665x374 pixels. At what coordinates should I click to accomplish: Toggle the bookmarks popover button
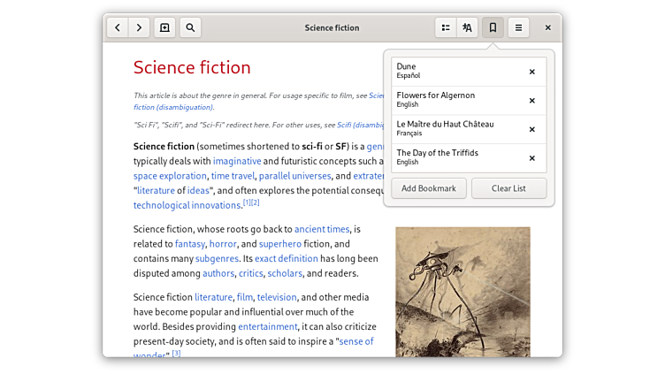(493, 27)
